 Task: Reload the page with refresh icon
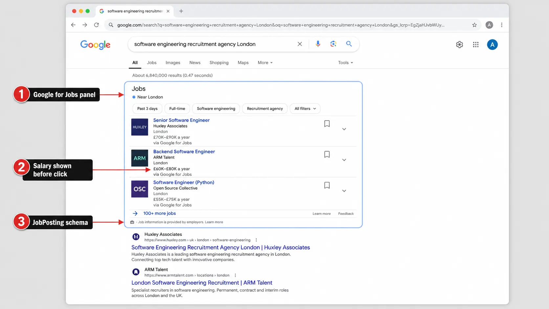[x=97, y=25]
